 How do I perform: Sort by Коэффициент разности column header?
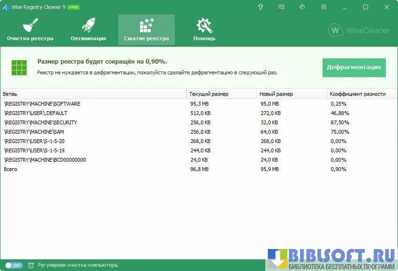(361, 94)
